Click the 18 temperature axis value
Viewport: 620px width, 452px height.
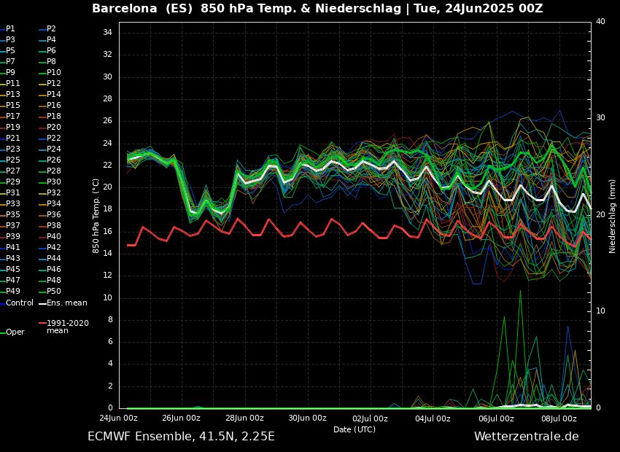pos(107,209)
